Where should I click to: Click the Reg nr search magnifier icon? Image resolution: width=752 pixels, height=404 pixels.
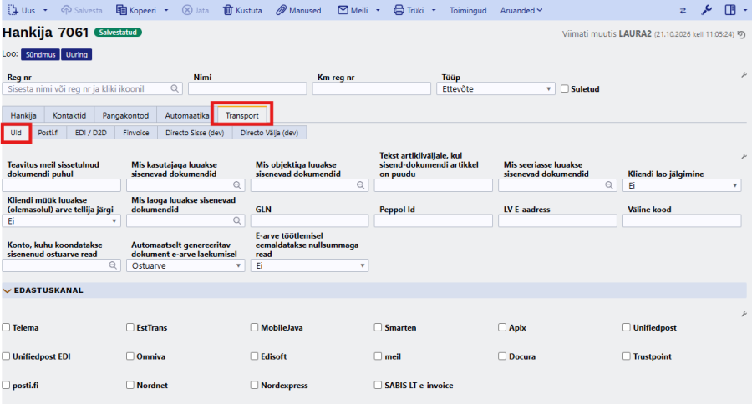pyautogui.click(x=175, y=88)
